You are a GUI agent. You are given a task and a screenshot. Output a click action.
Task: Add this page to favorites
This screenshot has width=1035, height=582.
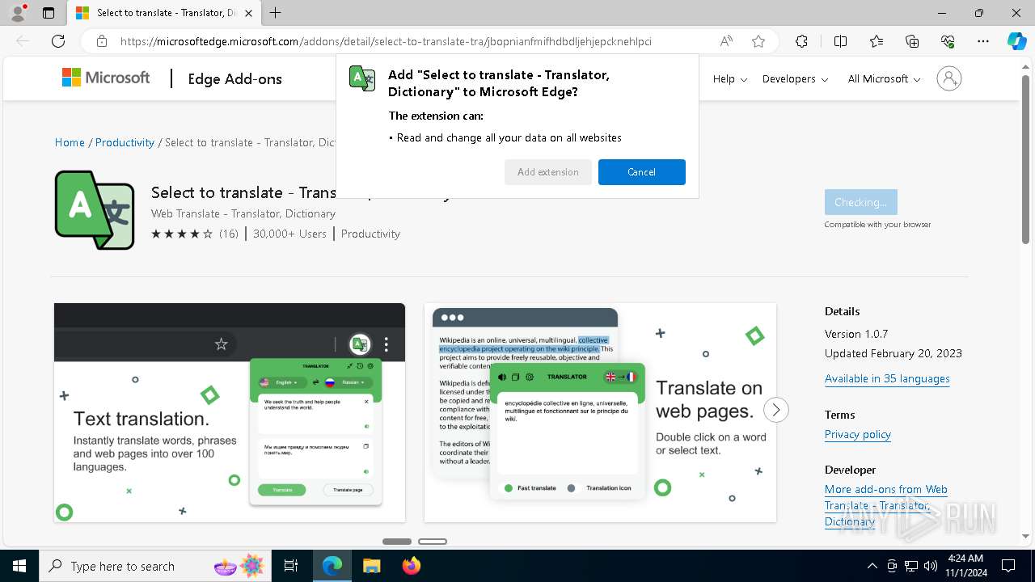758,41
